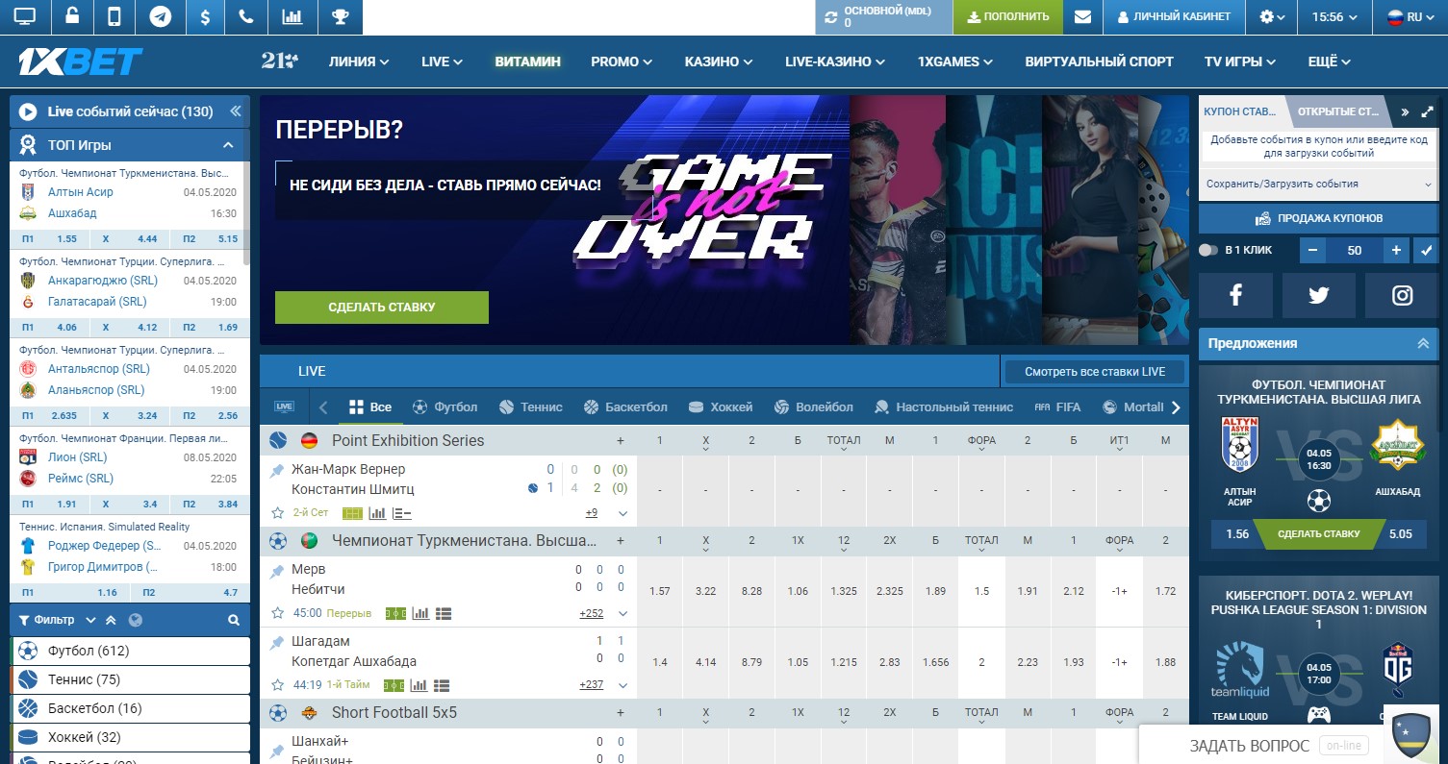Toggle the В 1 клик switch

click(1208, 250)
